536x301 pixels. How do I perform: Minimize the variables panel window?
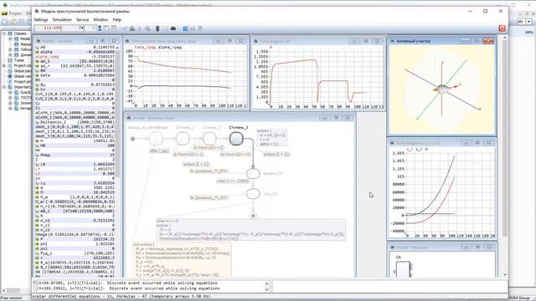[91, 41]
